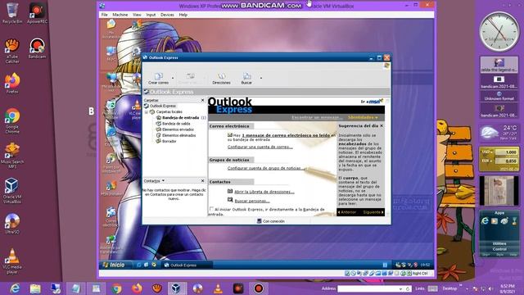Screen dimensions: 524x295
Task: Toggle go directly to inbox checkbox
Action: point(211,209)
